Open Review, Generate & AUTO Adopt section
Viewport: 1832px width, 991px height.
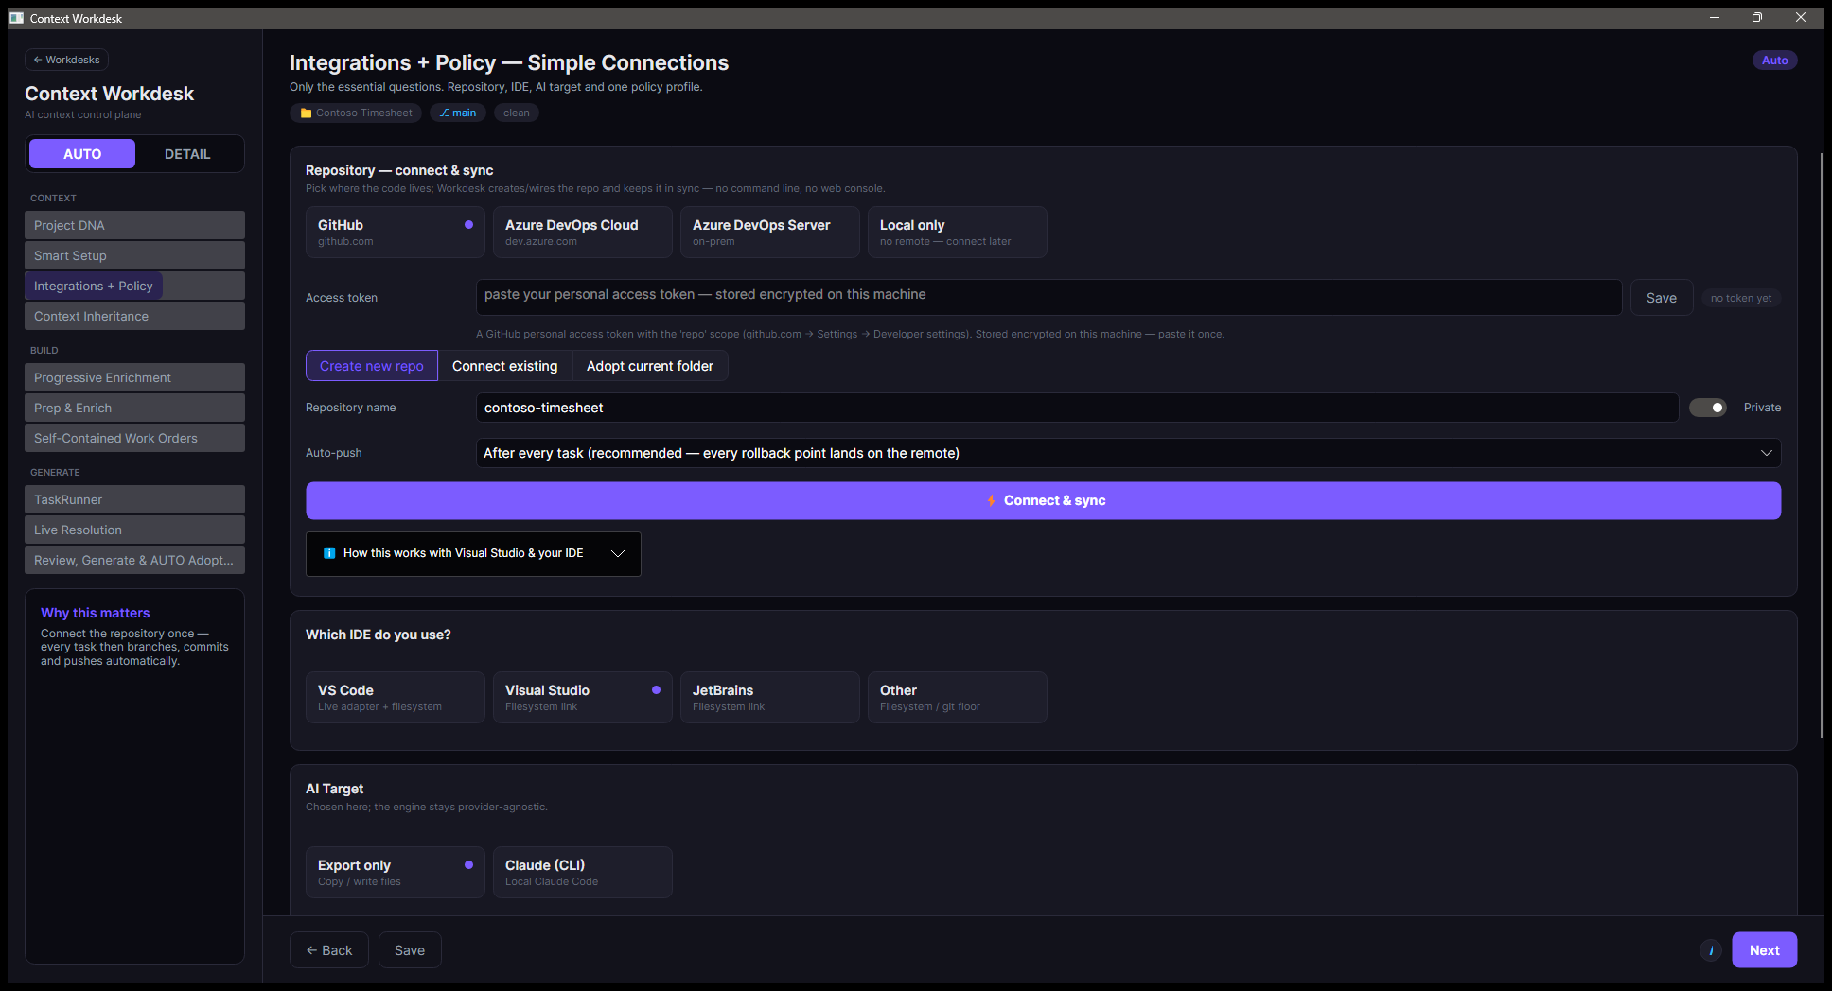point(134,560)
